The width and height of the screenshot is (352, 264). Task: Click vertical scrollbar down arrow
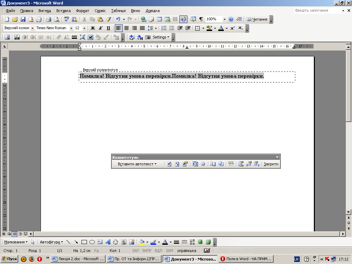(349, 212)
